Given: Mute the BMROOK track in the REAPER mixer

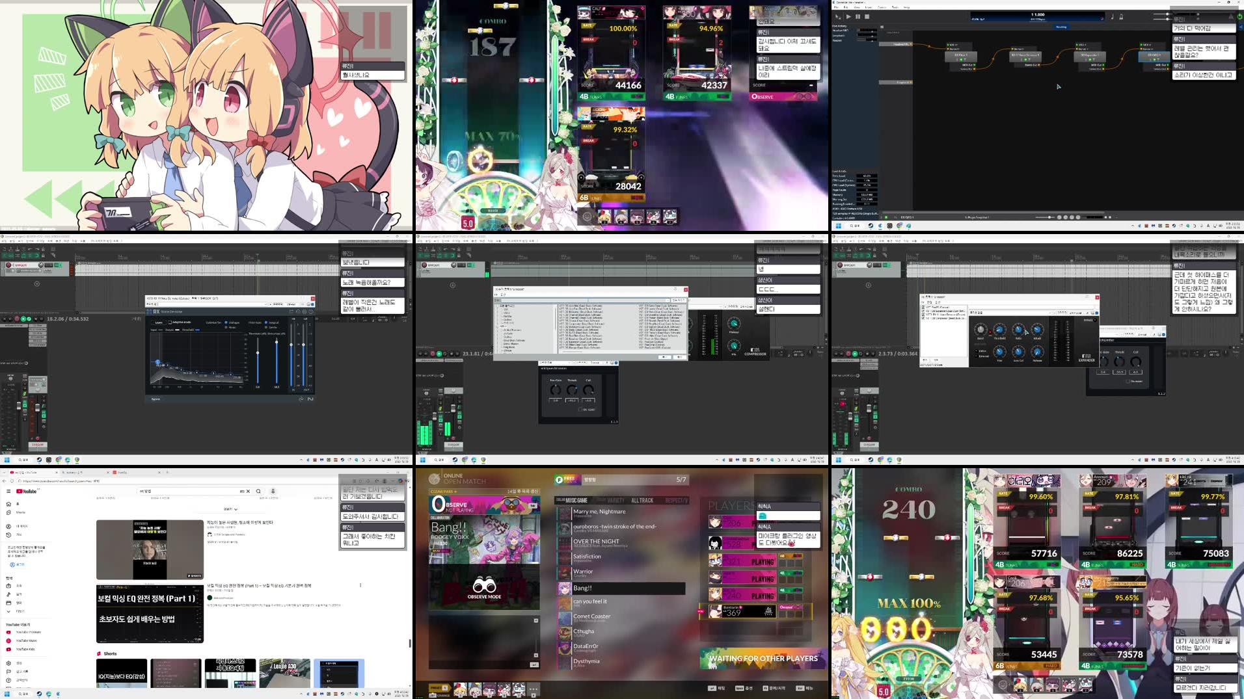Looking at the screenshot, I should (43, 412).
